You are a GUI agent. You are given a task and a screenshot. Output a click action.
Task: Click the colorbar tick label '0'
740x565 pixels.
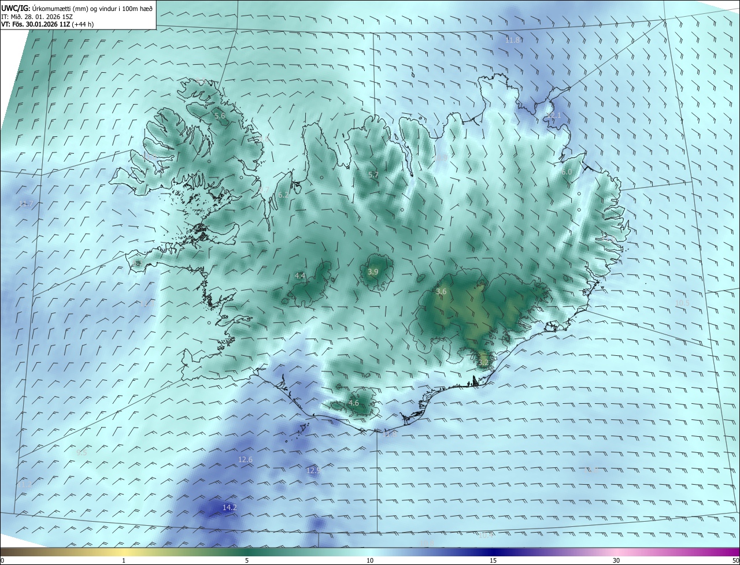(x=2, y=561)
